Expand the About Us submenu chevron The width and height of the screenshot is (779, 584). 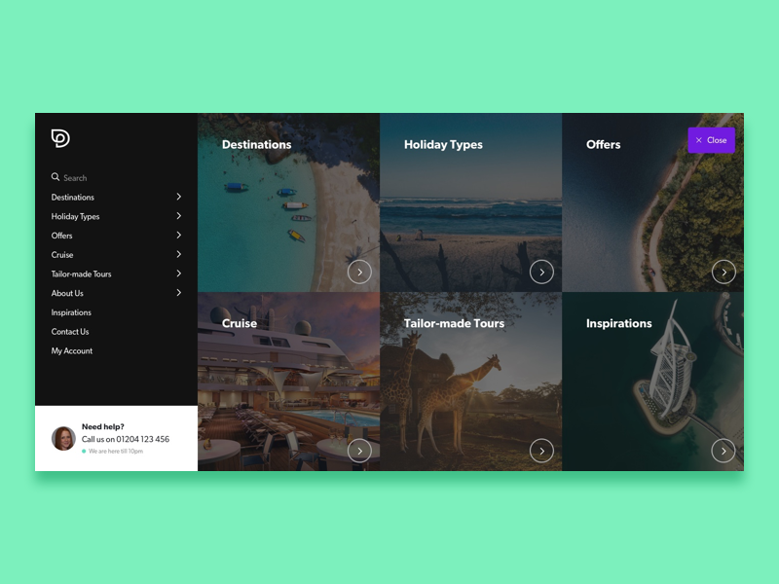[178, 293]
